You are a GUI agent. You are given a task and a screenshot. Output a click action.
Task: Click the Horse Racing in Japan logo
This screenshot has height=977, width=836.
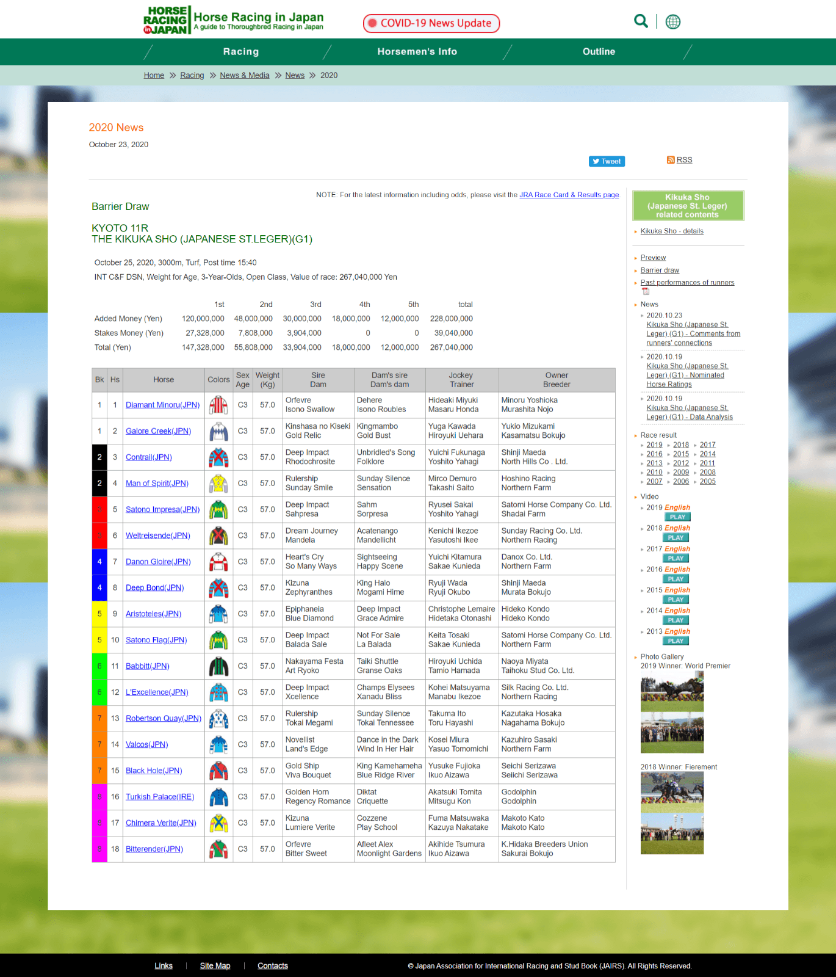point(234,20)
